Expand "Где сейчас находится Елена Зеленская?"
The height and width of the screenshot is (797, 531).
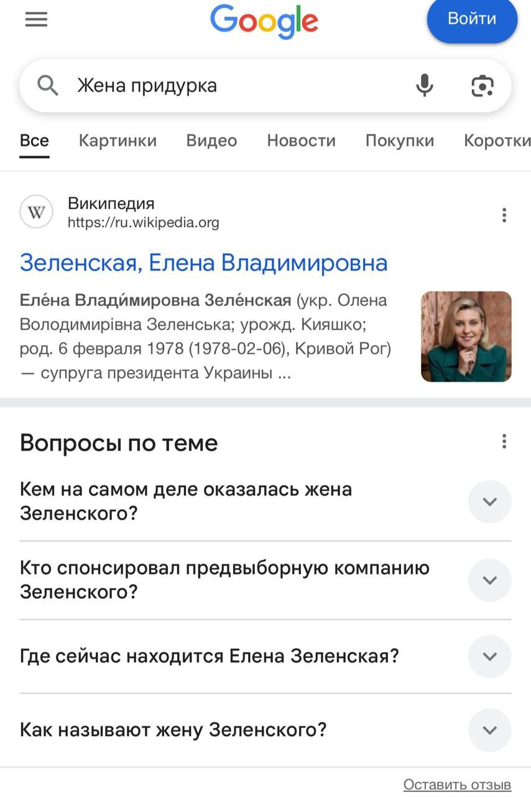click(489, 656)
